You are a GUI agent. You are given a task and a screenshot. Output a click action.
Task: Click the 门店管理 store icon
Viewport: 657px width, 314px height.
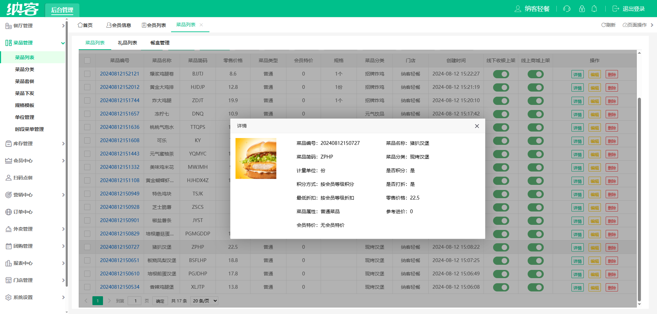(9, 280)
